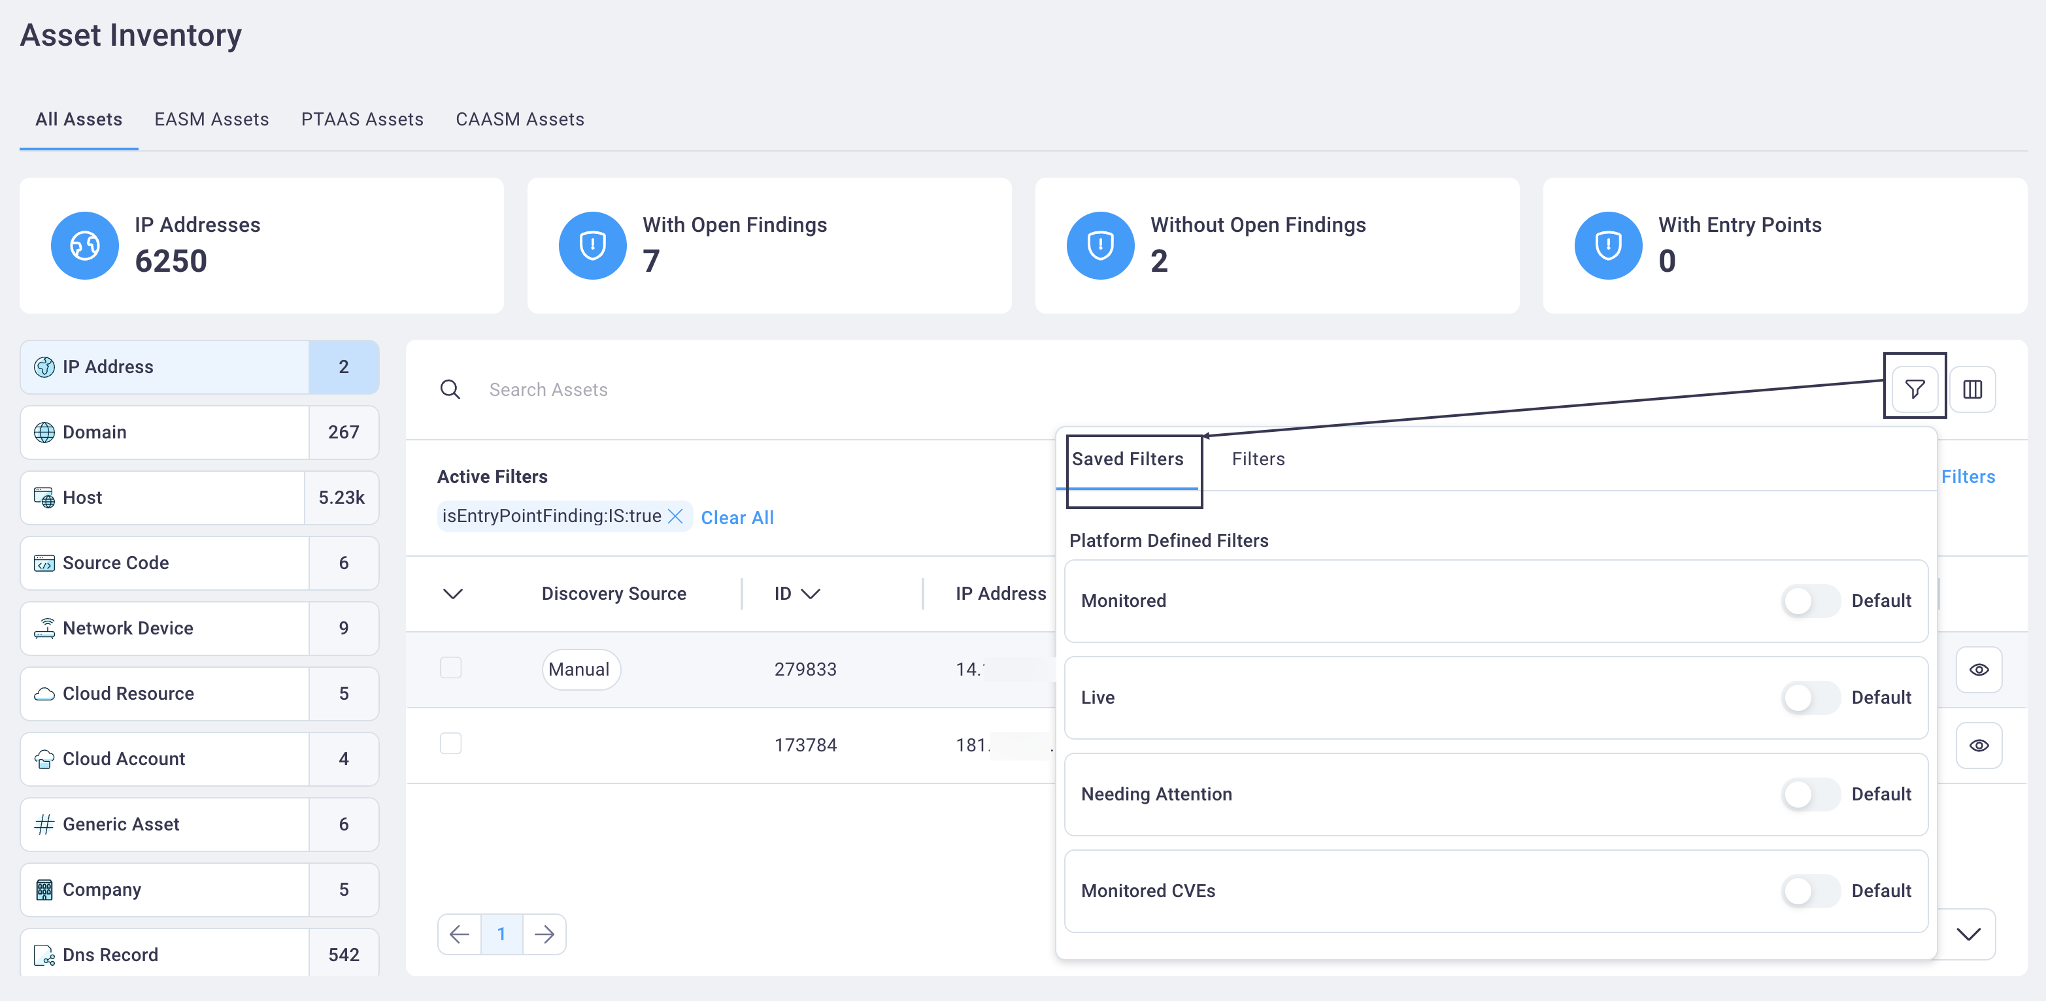Select the Domain asset category
This screenshot has height=1001, width=2046.
[x=199, y=432]
